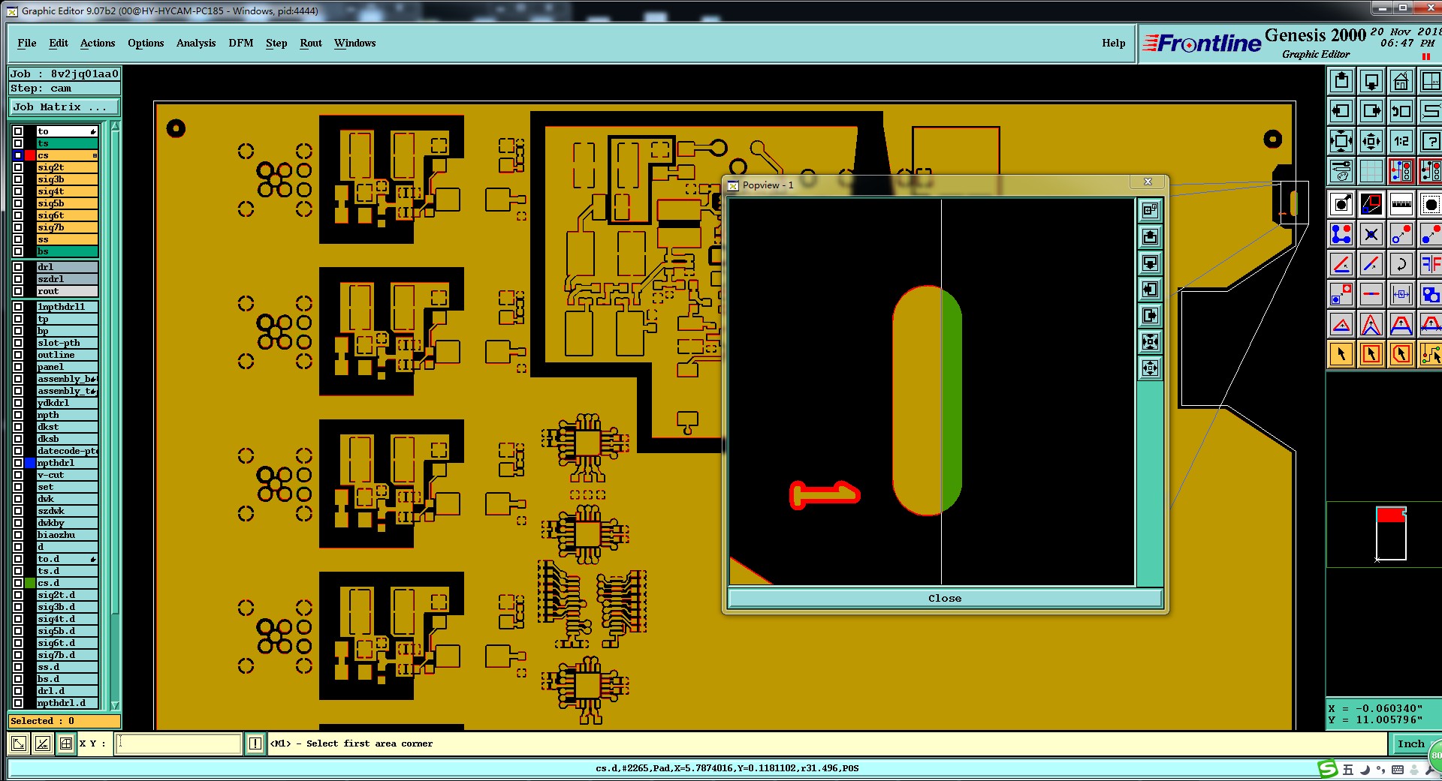Click layer list scroll down arrow
The width and height of the screenshot is (1442, 781).
[x=115, y=705]
